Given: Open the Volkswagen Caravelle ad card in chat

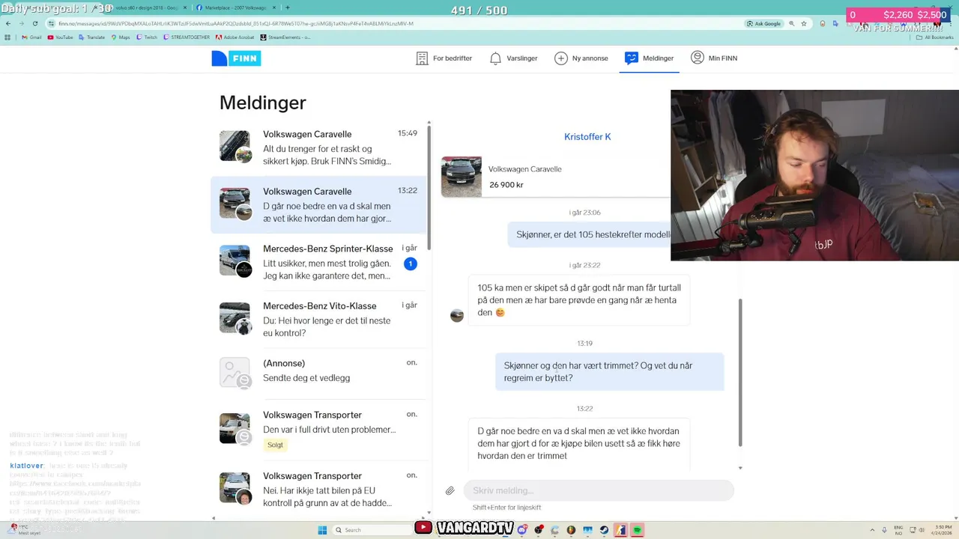Looking at the screenshot, I should tap(556, 177).
